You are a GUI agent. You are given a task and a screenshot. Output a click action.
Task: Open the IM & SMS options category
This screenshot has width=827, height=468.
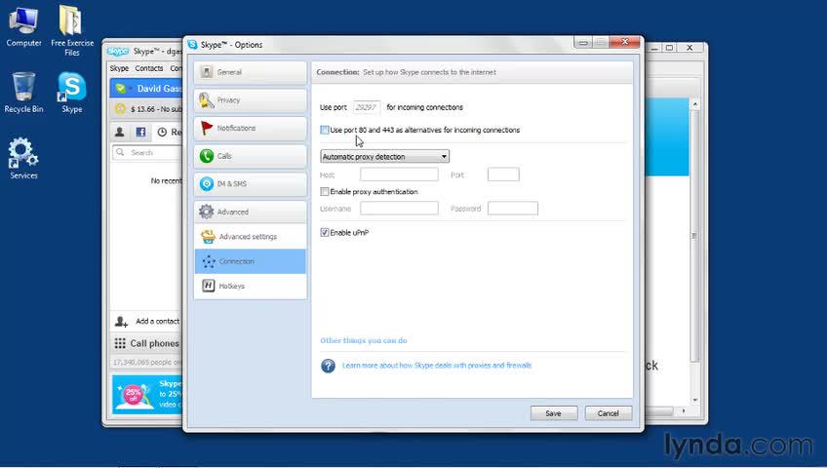tap(250, 184)
